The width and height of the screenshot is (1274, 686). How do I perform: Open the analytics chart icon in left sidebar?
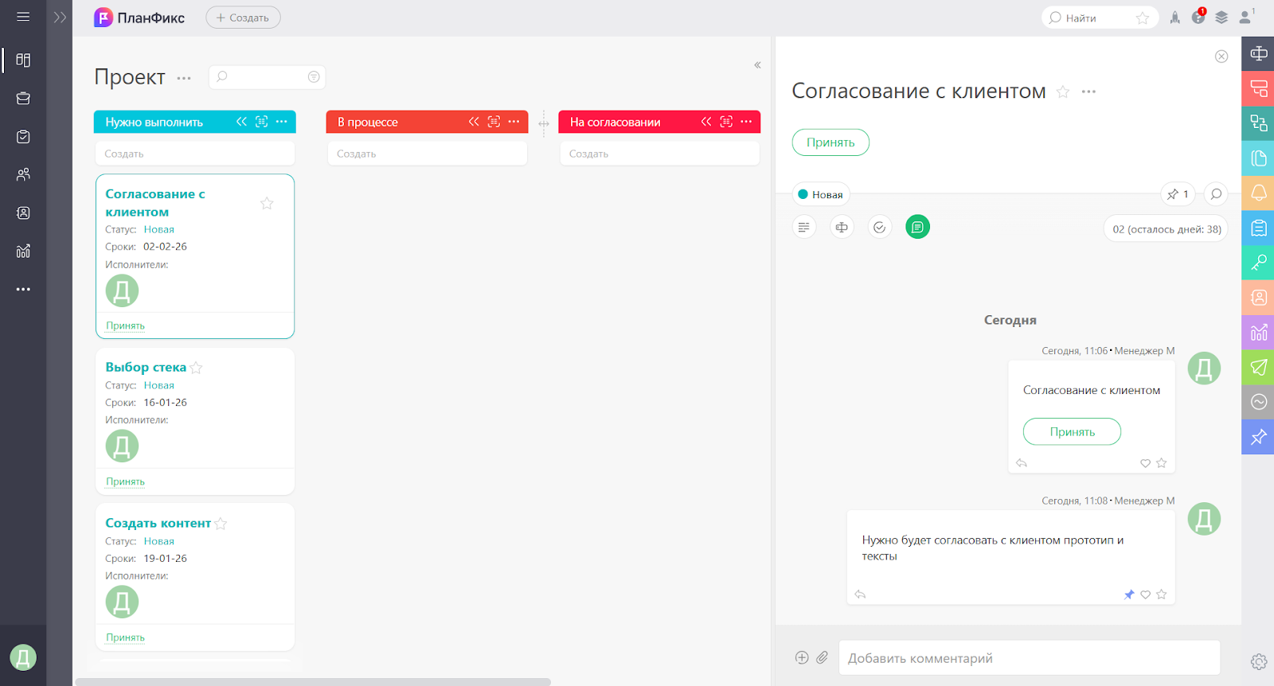point(23,251)
